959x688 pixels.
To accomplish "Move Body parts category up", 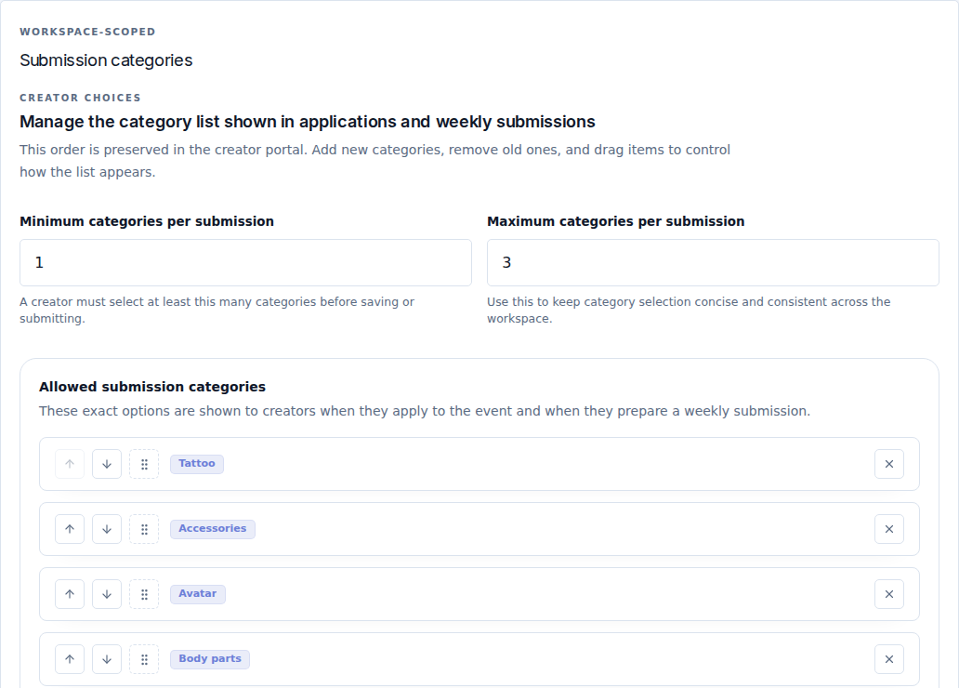I will pyautogui.click(x=70, y=659).
